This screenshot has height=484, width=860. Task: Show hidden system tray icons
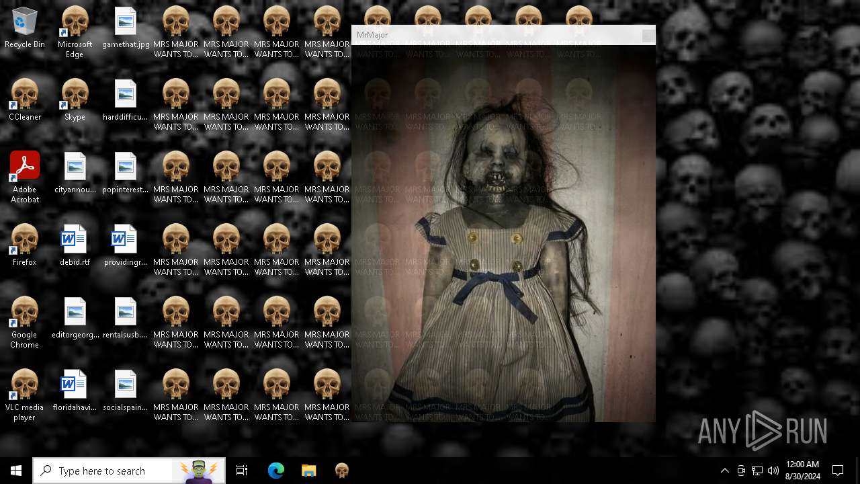pyautogui.click(x=724, y=471)
